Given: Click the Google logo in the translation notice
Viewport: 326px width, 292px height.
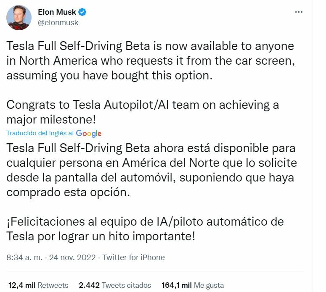Looking at the screenshot, I should [89, 133].
